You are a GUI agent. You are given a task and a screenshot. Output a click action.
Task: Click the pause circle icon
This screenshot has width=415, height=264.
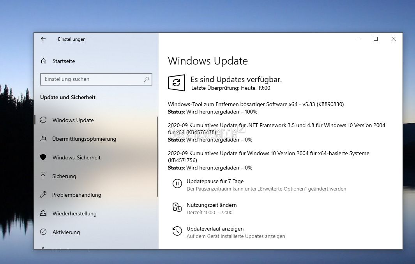(177, 183)
